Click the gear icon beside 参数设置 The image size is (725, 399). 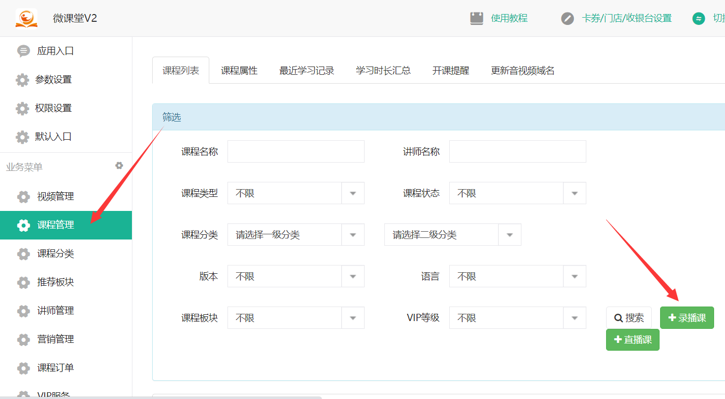[x=22, y=80]
